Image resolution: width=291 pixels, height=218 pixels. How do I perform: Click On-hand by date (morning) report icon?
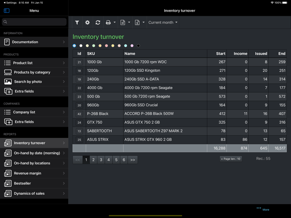click(8, 153)
